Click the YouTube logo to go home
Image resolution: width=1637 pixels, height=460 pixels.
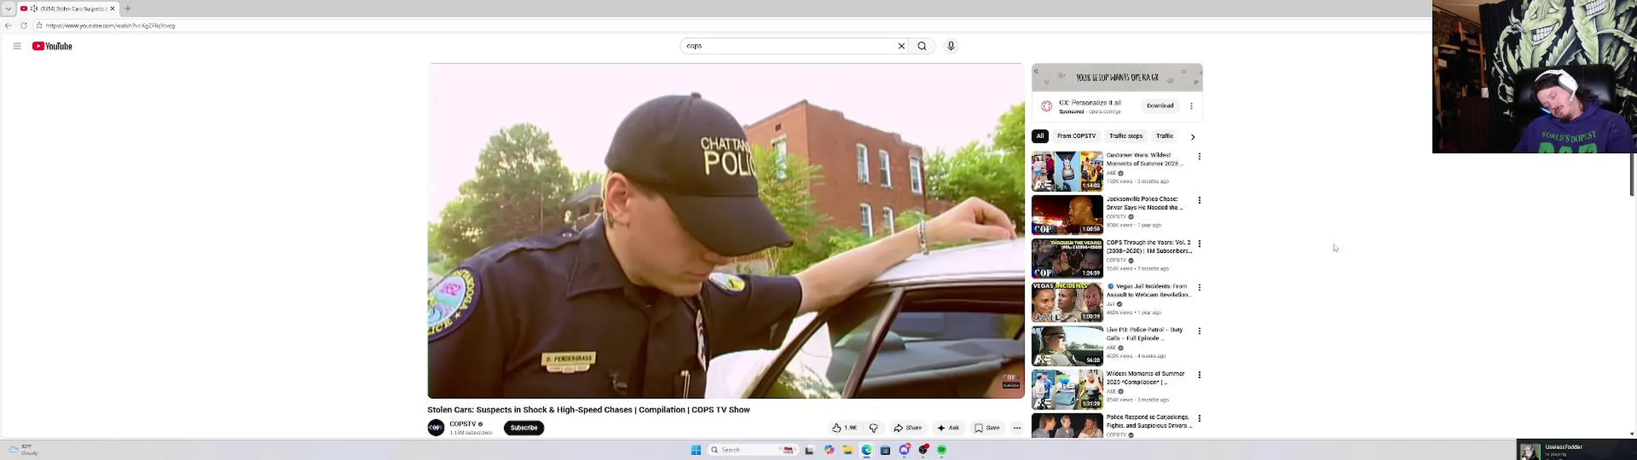[x=52, y=46]
